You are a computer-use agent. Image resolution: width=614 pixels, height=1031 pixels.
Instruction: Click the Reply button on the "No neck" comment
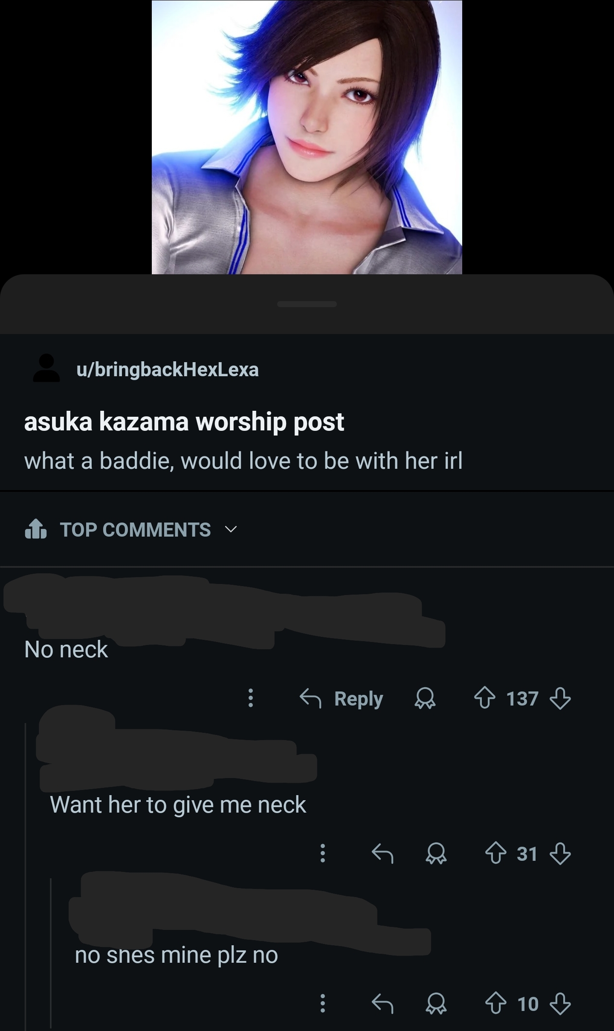pos(342,699)
